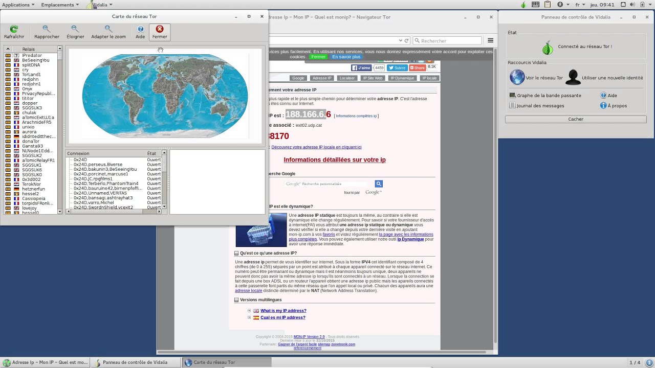Collapse the Versions multilingues section
This screenshot has width=655, height=368.
[237, 300]
